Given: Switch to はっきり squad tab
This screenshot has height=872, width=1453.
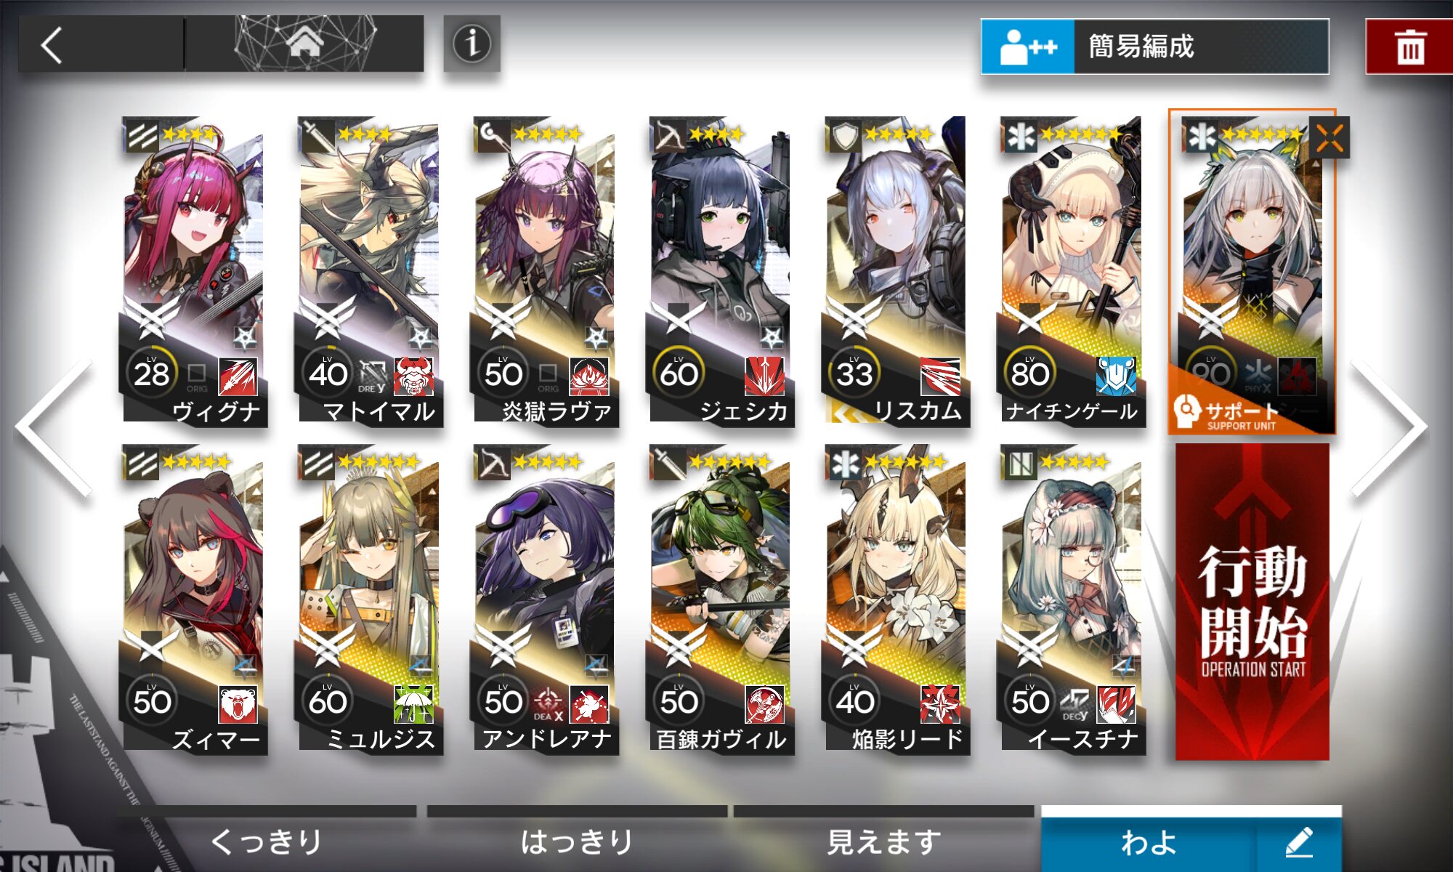Looking at the screenshot, I should 577,839.
